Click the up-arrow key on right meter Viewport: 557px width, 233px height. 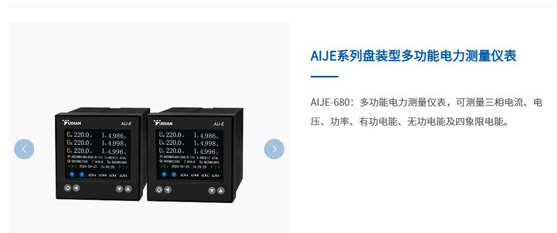pos(221,191)
